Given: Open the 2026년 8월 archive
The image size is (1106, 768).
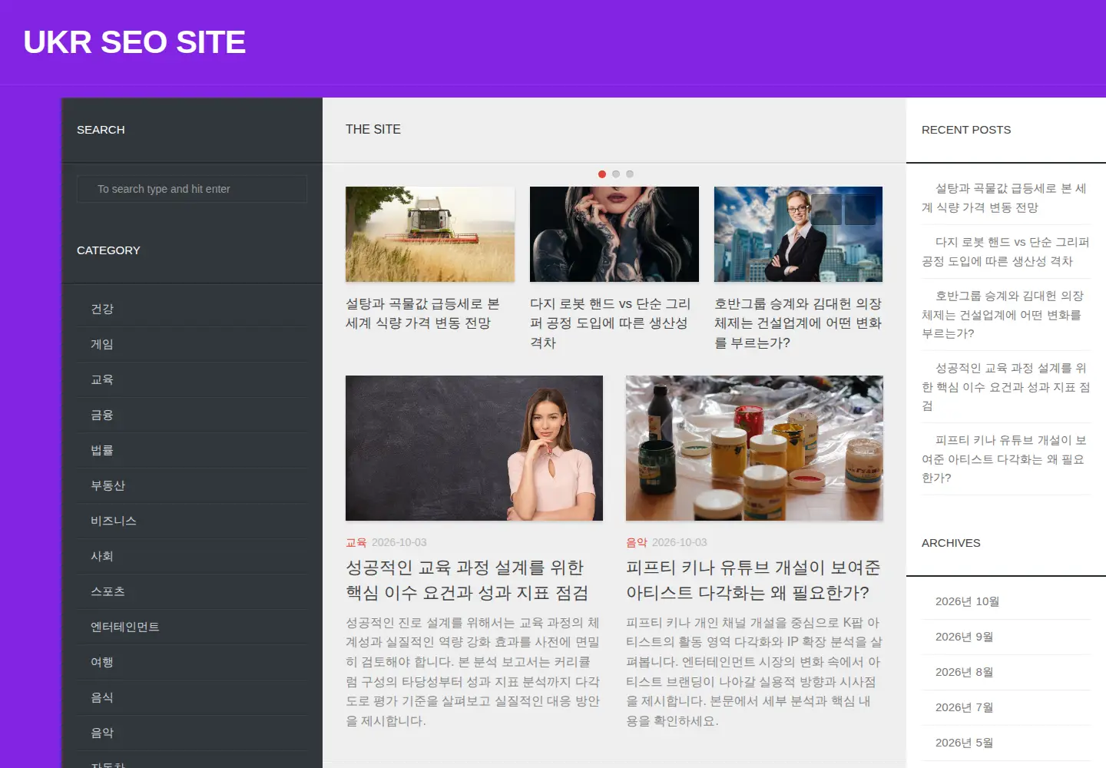Looking at the screenshot, I should [x=964, y=672].
